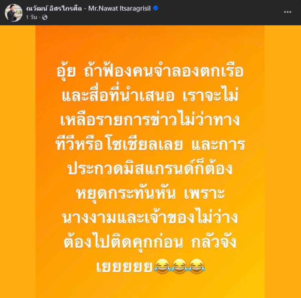Click the post line starting with อุ้ย
This screenshot has height=298, width=301.
[x=150, y=71]
